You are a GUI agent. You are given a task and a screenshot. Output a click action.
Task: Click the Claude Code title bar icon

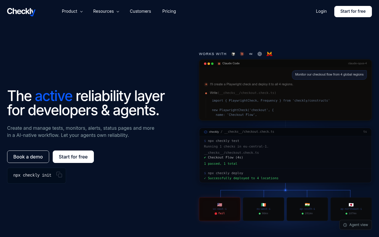[219, 63]
